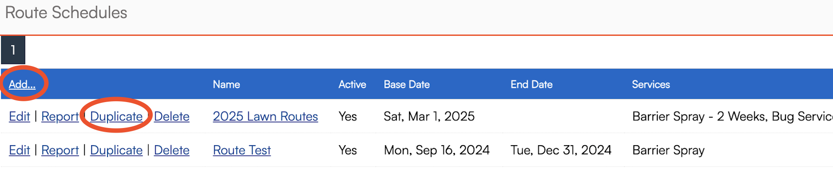833x169 pixels.
Task: Click the Tue, Dec 31, 2024 end date cell
Action: click(561, 151)
